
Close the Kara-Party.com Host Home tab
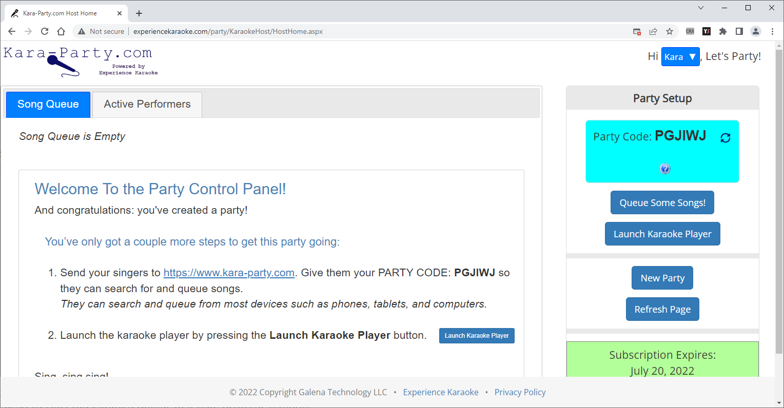[x=120, y=13]
